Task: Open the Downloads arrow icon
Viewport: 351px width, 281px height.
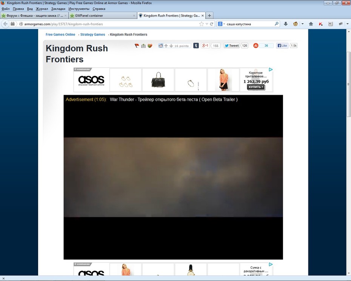Action: pyautogui.click(x=286, y=24)
